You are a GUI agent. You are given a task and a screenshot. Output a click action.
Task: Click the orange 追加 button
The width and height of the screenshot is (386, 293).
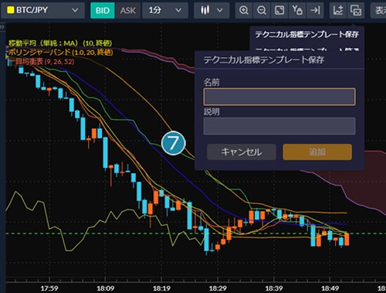click(x=317, y=152)
